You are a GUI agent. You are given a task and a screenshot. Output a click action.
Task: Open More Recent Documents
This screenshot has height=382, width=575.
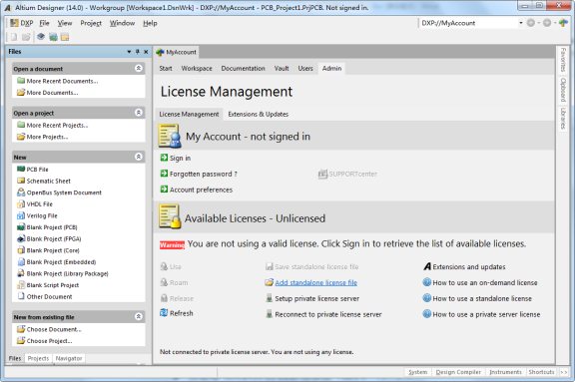(x=58, y=81)
